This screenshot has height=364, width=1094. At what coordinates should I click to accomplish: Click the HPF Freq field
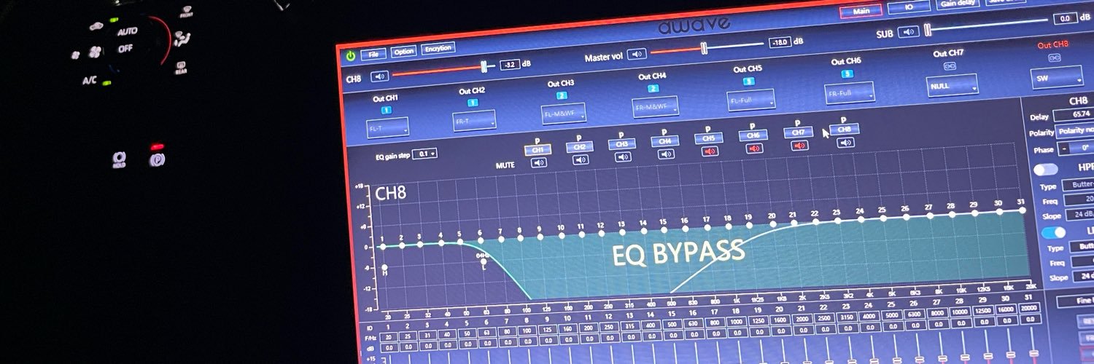pyautogui.click(x=1079, y=199)
